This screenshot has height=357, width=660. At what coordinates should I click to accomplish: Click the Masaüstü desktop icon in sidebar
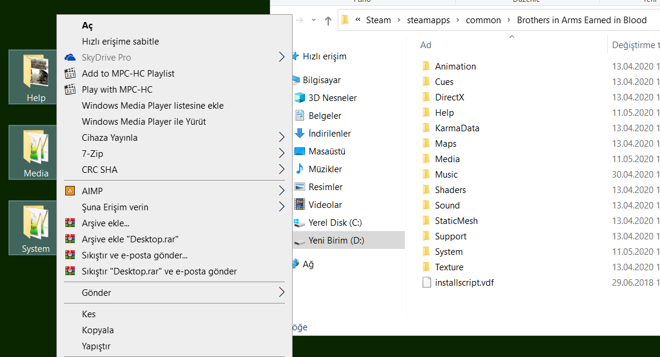point(299,151)
